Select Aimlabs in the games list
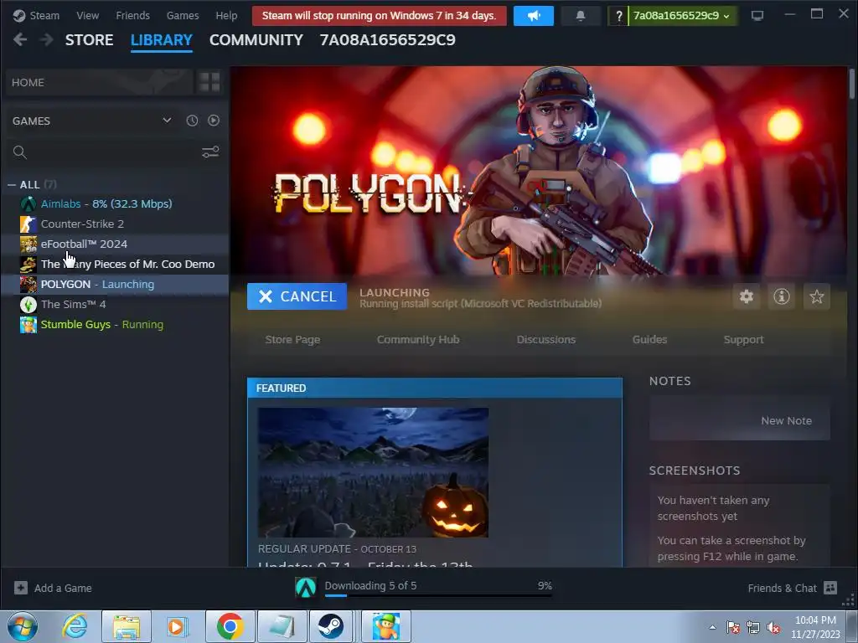The image size is (858, 643). (115, 204)
